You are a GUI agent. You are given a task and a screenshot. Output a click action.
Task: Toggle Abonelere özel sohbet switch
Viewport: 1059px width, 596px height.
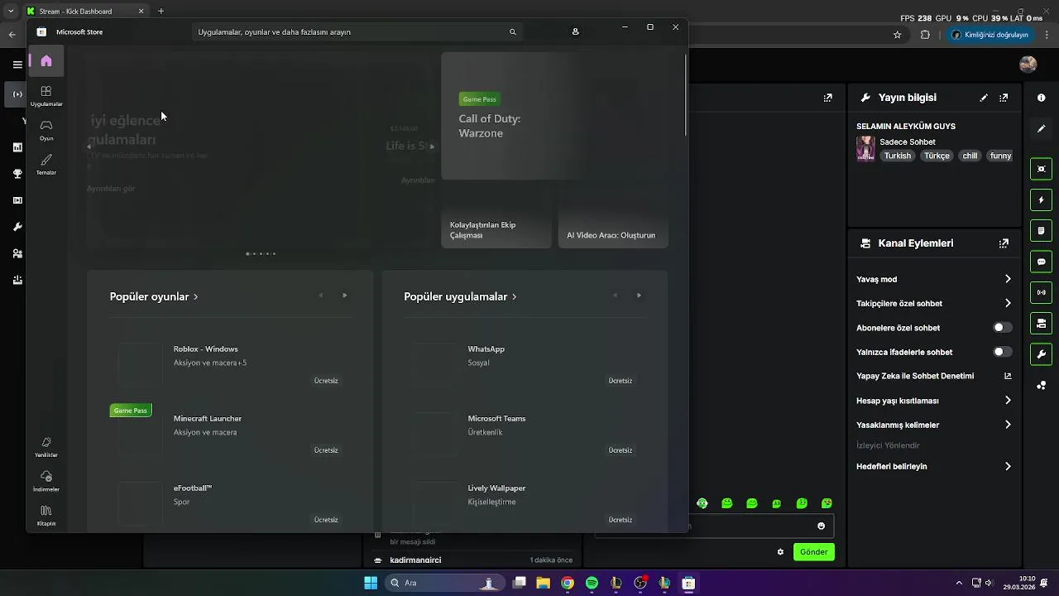pos(1002,328)
